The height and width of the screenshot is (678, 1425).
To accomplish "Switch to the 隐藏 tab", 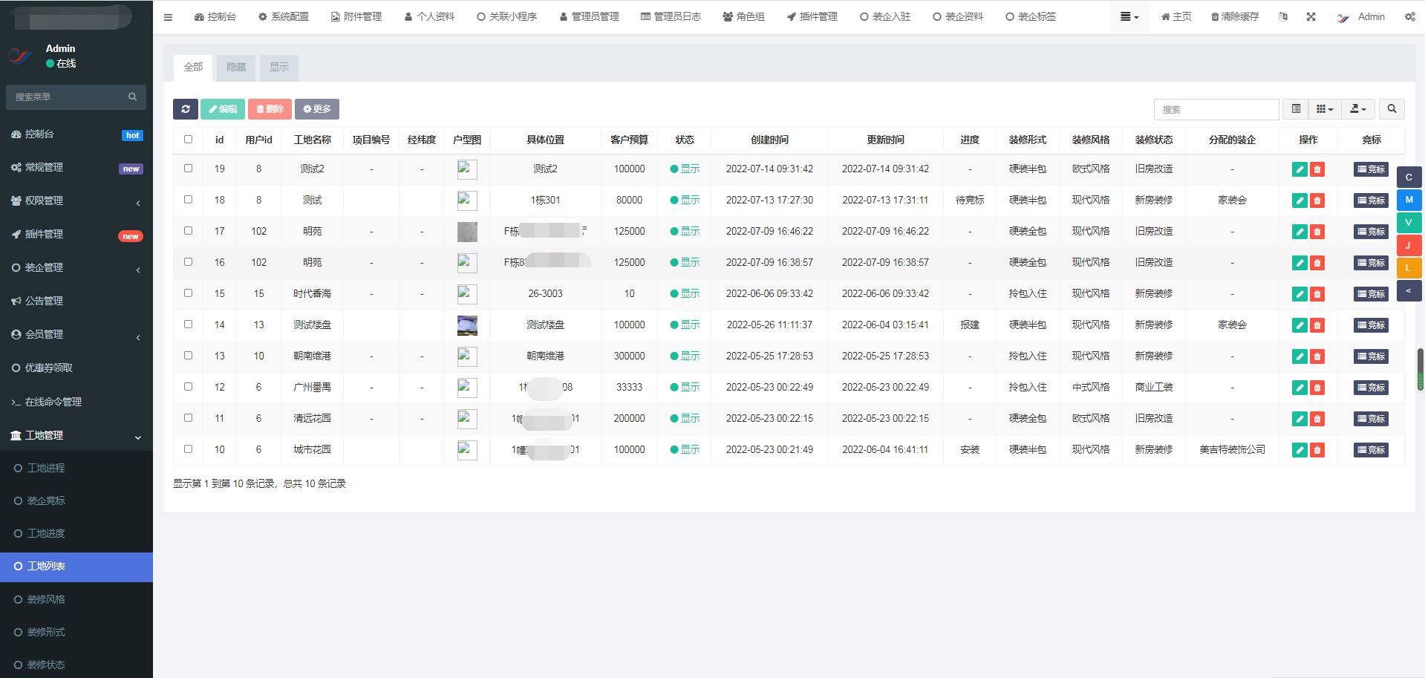I will 236,67.
